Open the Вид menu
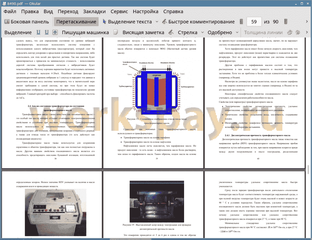 point(48,12)
